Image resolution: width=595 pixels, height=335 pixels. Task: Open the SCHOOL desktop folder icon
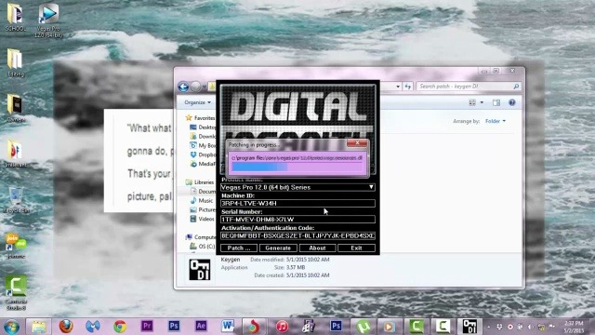point(15,17)
